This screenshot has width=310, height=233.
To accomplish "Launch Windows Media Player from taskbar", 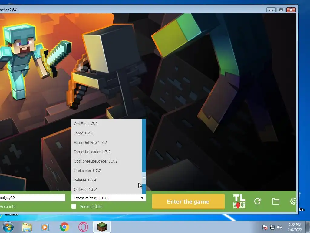I will pyautogui.click(x=45, y=227).
